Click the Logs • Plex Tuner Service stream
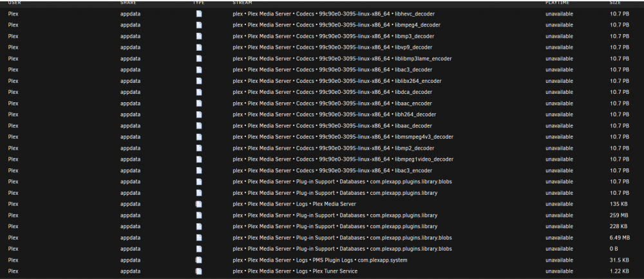Screen dimensions: 644x279 coord(295,271)
